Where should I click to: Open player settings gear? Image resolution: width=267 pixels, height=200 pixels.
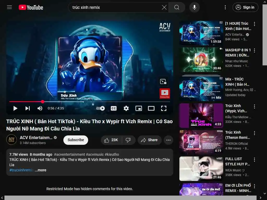pyautogui.click(x=126, y=108)
